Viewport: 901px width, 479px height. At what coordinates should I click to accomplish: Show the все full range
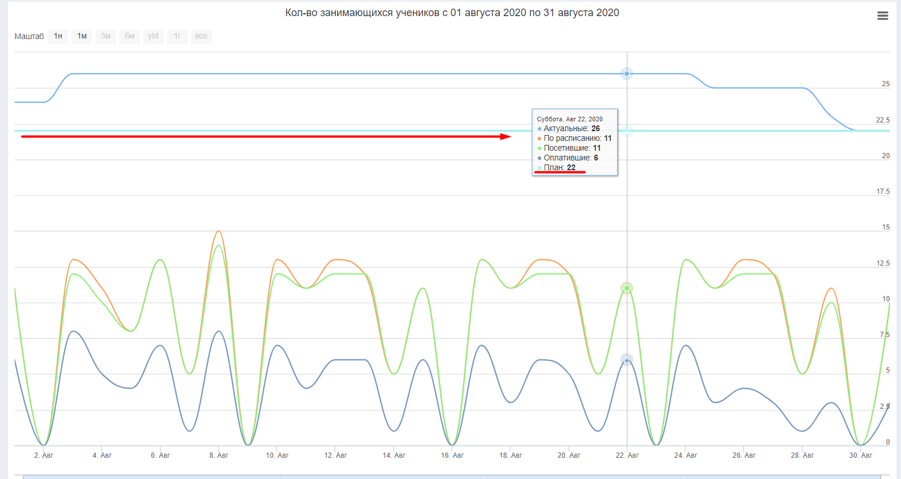tap(201, 36)
